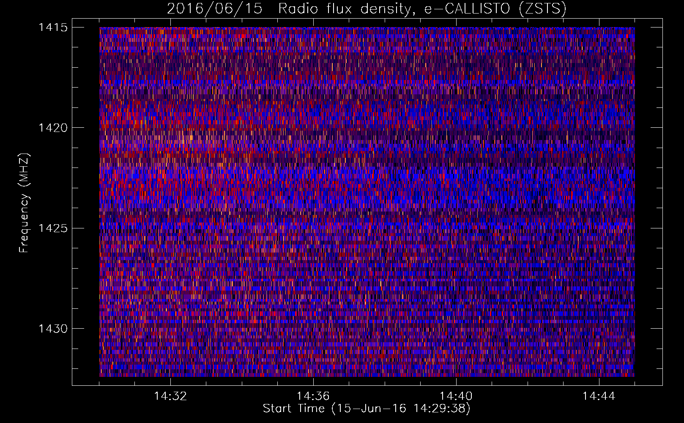
Task: Click inside the radio flux spectrogram plot
Action: click(367, 202)
